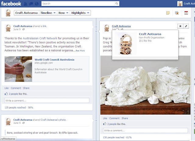Comment on the porcelain photo post
The height and width of the screenshot is (141, 195).
tap(115, 118)
